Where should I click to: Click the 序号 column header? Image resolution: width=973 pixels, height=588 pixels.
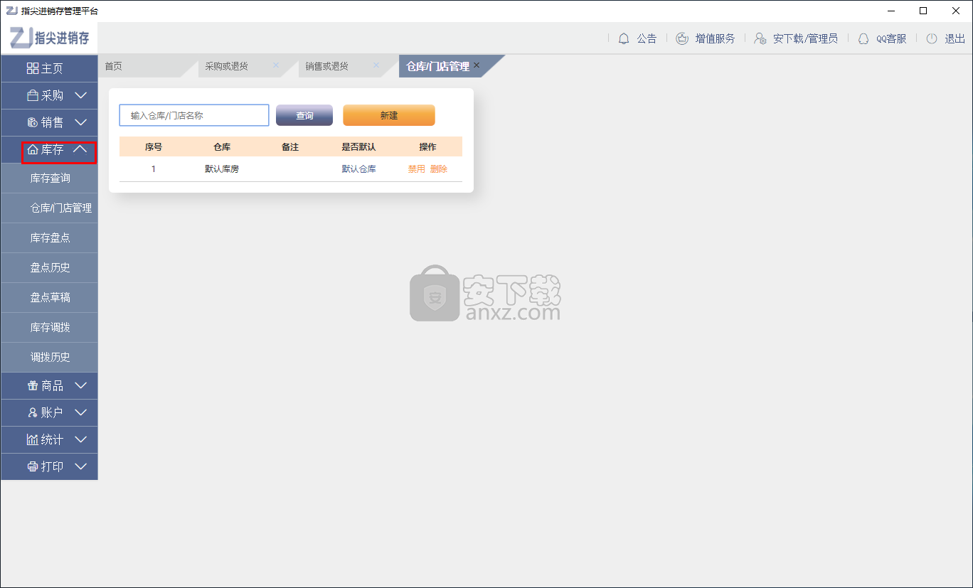[154, 147]
